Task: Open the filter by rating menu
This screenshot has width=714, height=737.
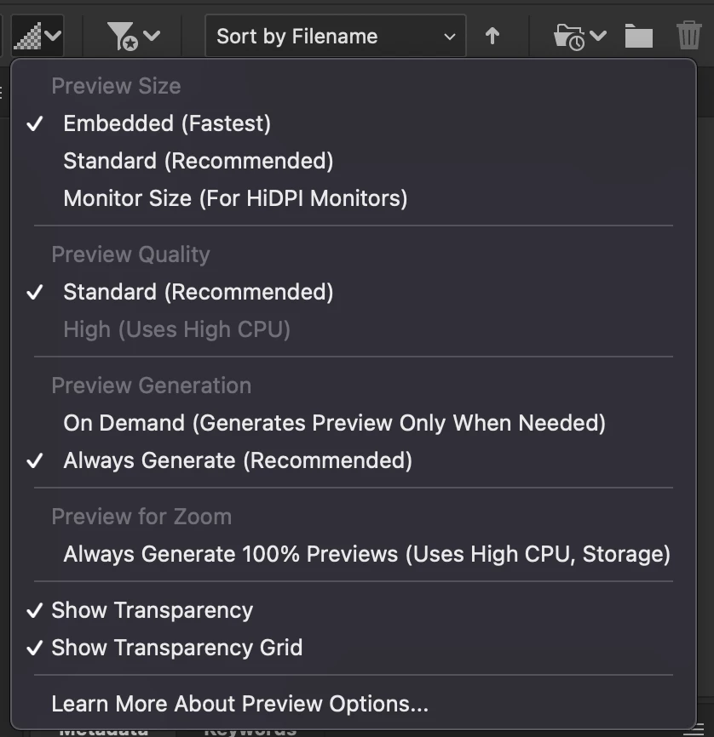Action: [x=124, y=37]
